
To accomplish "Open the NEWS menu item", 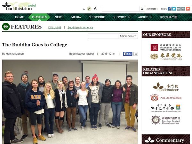I will [59, 17].
